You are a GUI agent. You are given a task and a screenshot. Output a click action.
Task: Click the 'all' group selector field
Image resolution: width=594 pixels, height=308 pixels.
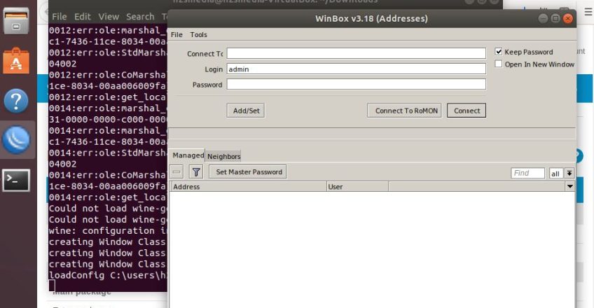(556, 174)
